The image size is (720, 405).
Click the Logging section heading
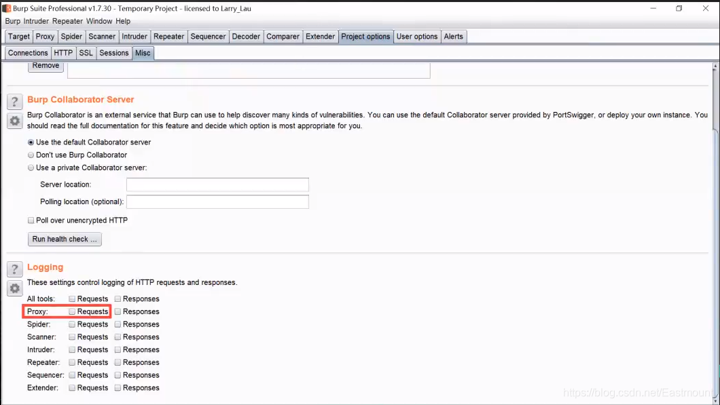pos(46,267)
